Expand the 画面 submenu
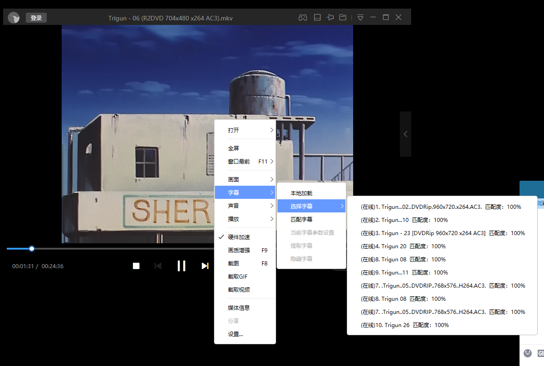 coord(245,179)
